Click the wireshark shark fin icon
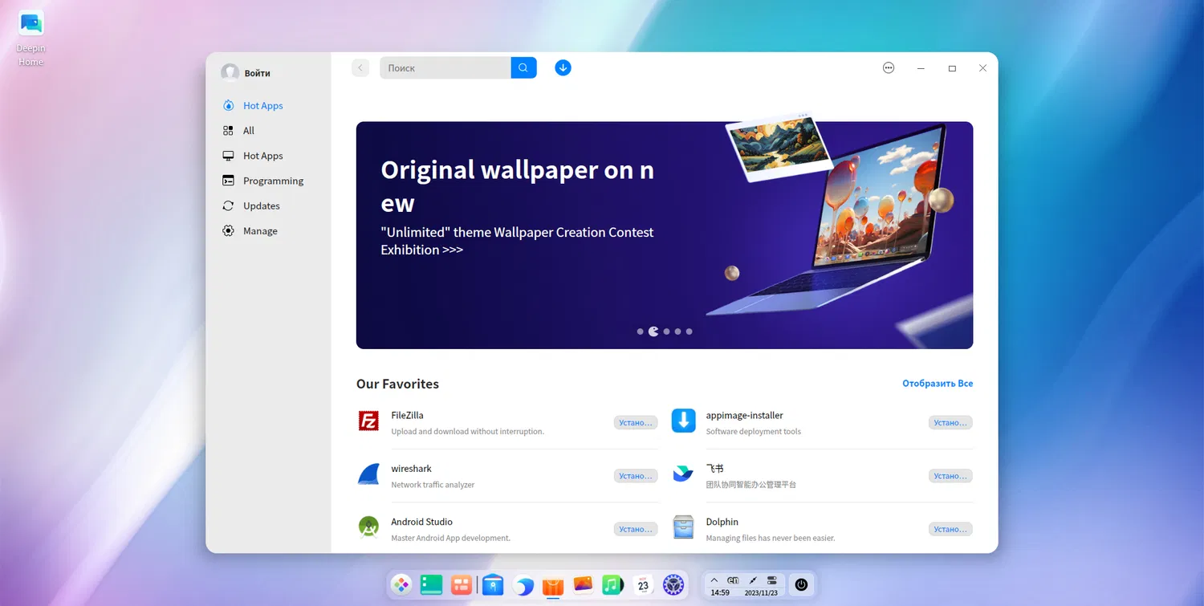Viewport: 1204px width, 606px height. pyautogui.click(x=368, y=474)
